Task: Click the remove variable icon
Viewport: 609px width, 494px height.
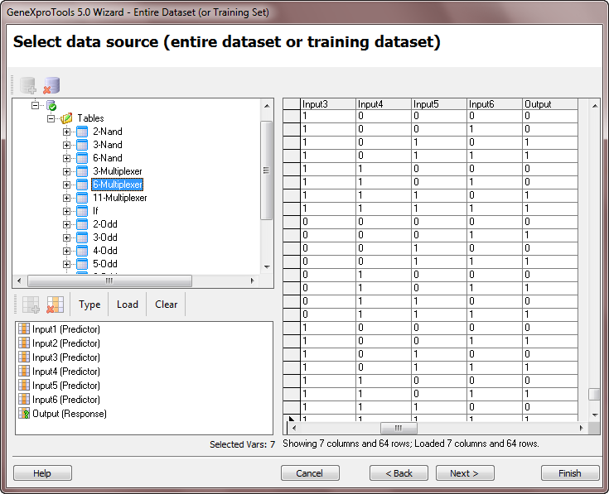Action: coord(55,305)
